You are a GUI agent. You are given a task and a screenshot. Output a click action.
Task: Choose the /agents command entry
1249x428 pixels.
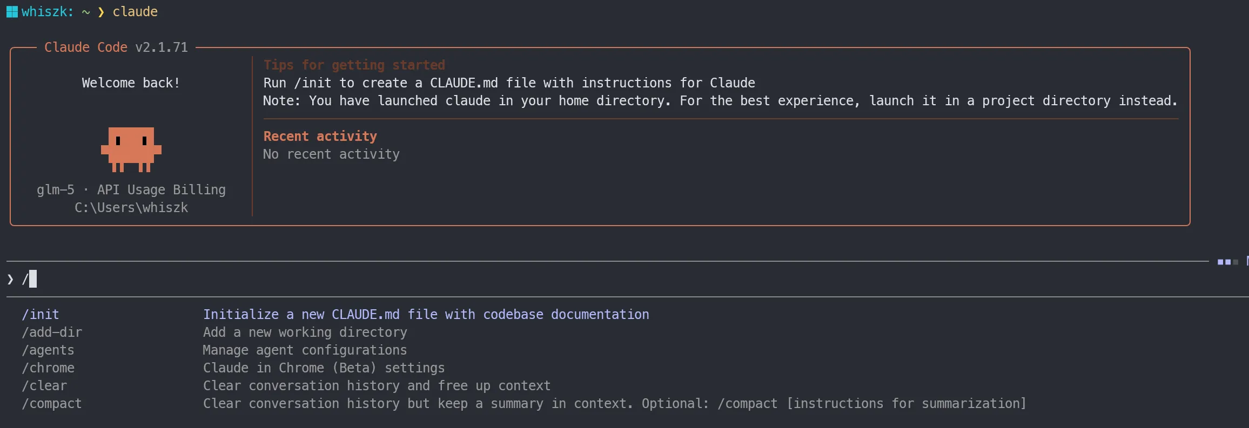(x=48, y=350)
